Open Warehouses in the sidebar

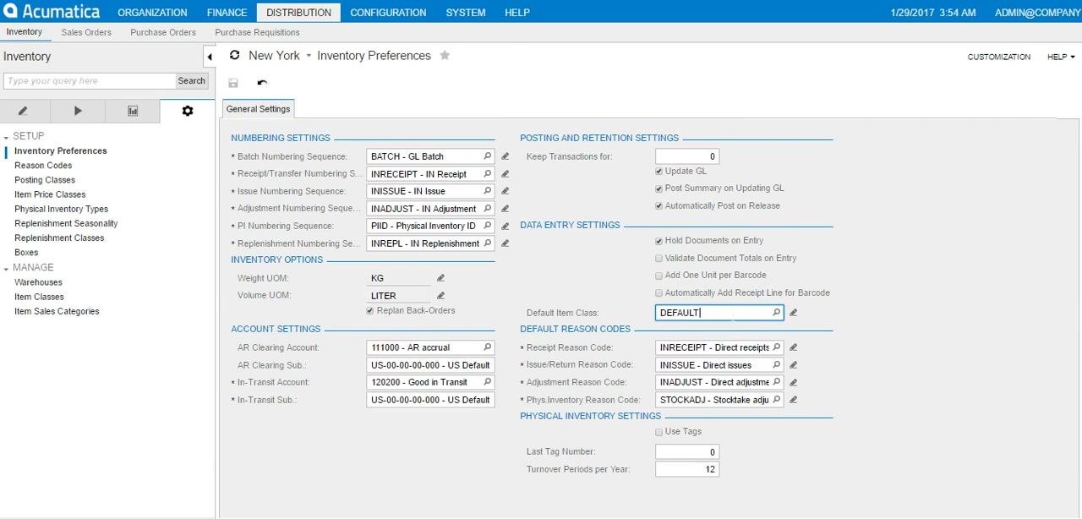38,282
